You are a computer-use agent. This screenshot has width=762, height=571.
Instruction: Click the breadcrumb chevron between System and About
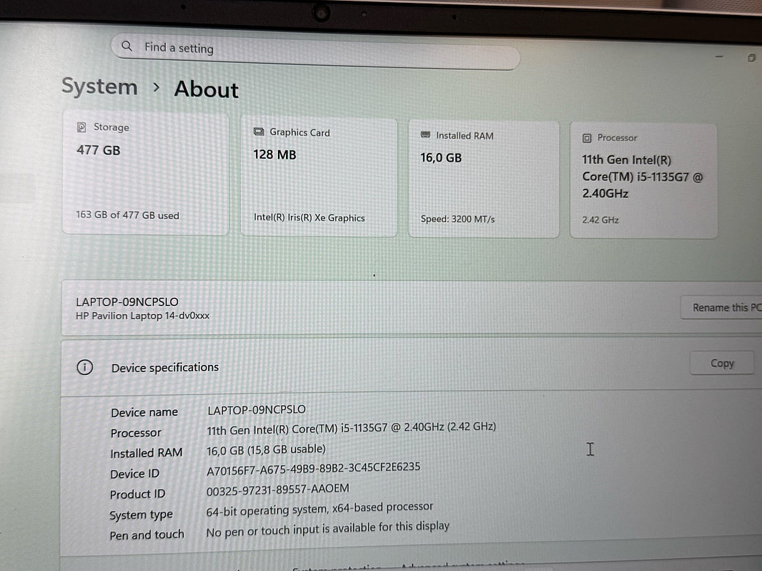click(157, 88)
